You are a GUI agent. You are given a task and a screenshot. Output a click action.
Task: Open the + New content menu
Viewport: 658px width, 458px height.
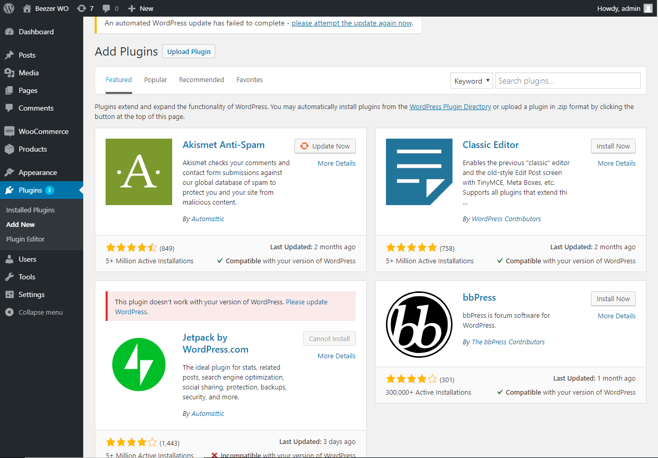click(x=140, y=8)
